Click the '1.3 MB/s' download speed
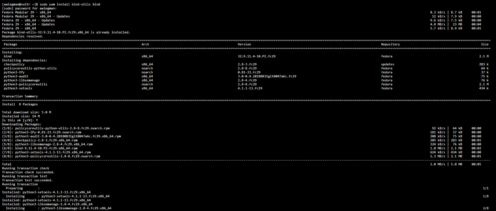Screen dimensions: 496x211 pyautogui.click(x=438, y=156)
